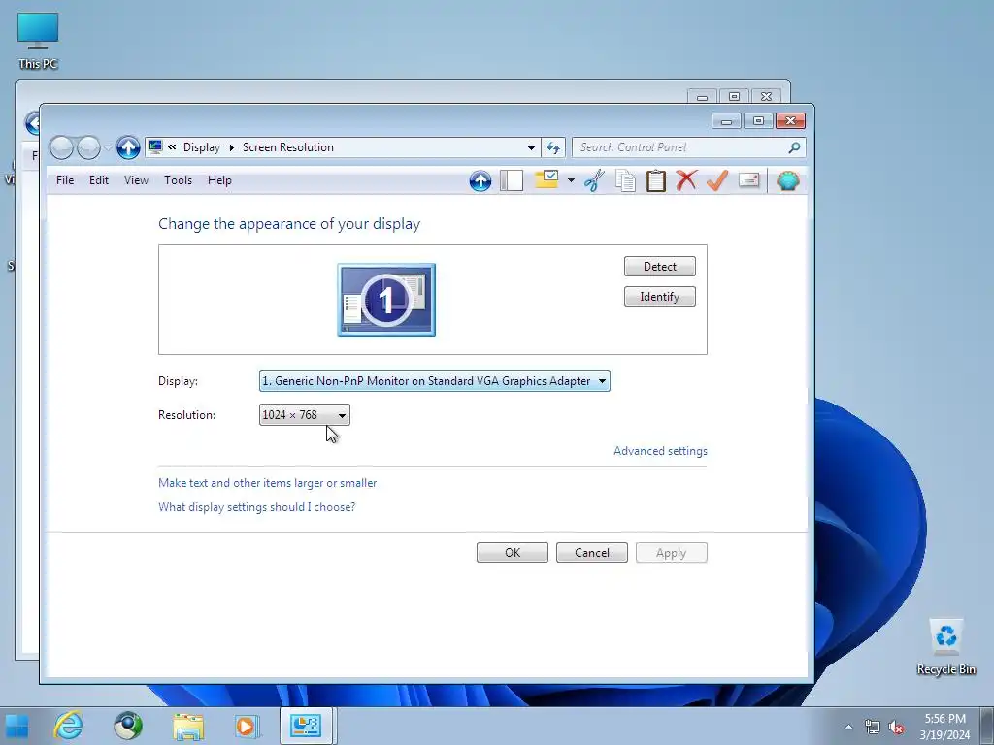This screenshot has height=745, width=994.
Task: Maximize the background window behind Screen Resolution
Action: pyautogui.click(x=734, y=96)
